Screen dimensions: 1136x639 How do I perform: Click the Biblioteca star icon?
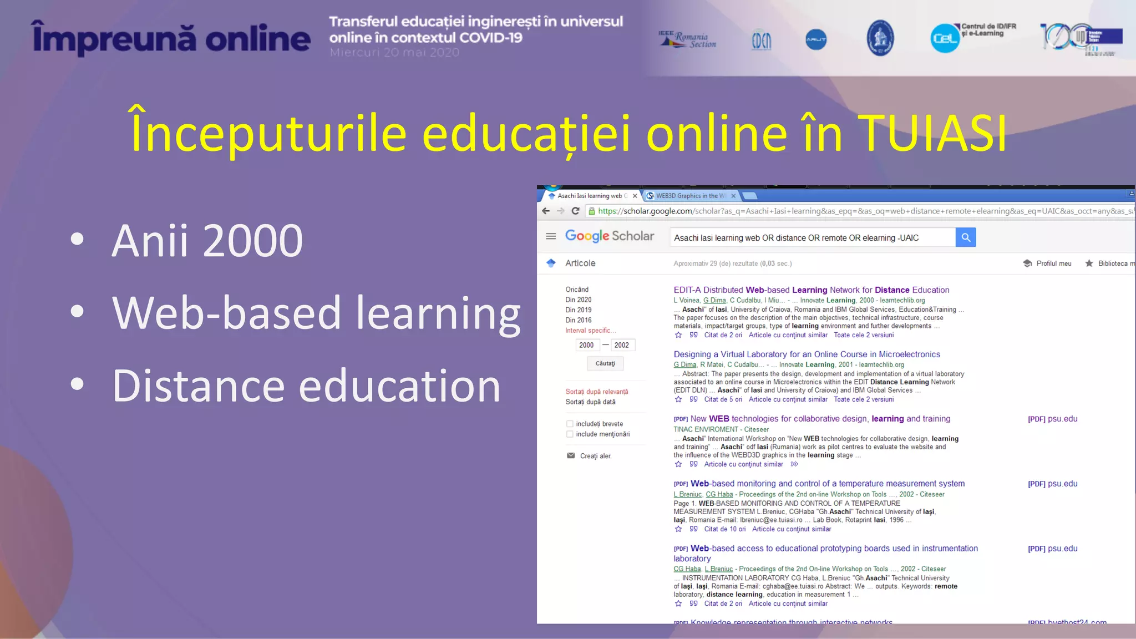pos(1089,263)
